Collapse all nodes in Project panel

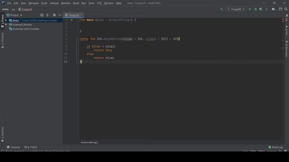[x=47, y=15]
